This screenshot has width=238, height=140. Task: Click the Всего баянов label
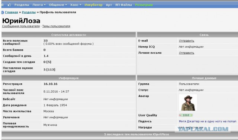tap(13, 50)
